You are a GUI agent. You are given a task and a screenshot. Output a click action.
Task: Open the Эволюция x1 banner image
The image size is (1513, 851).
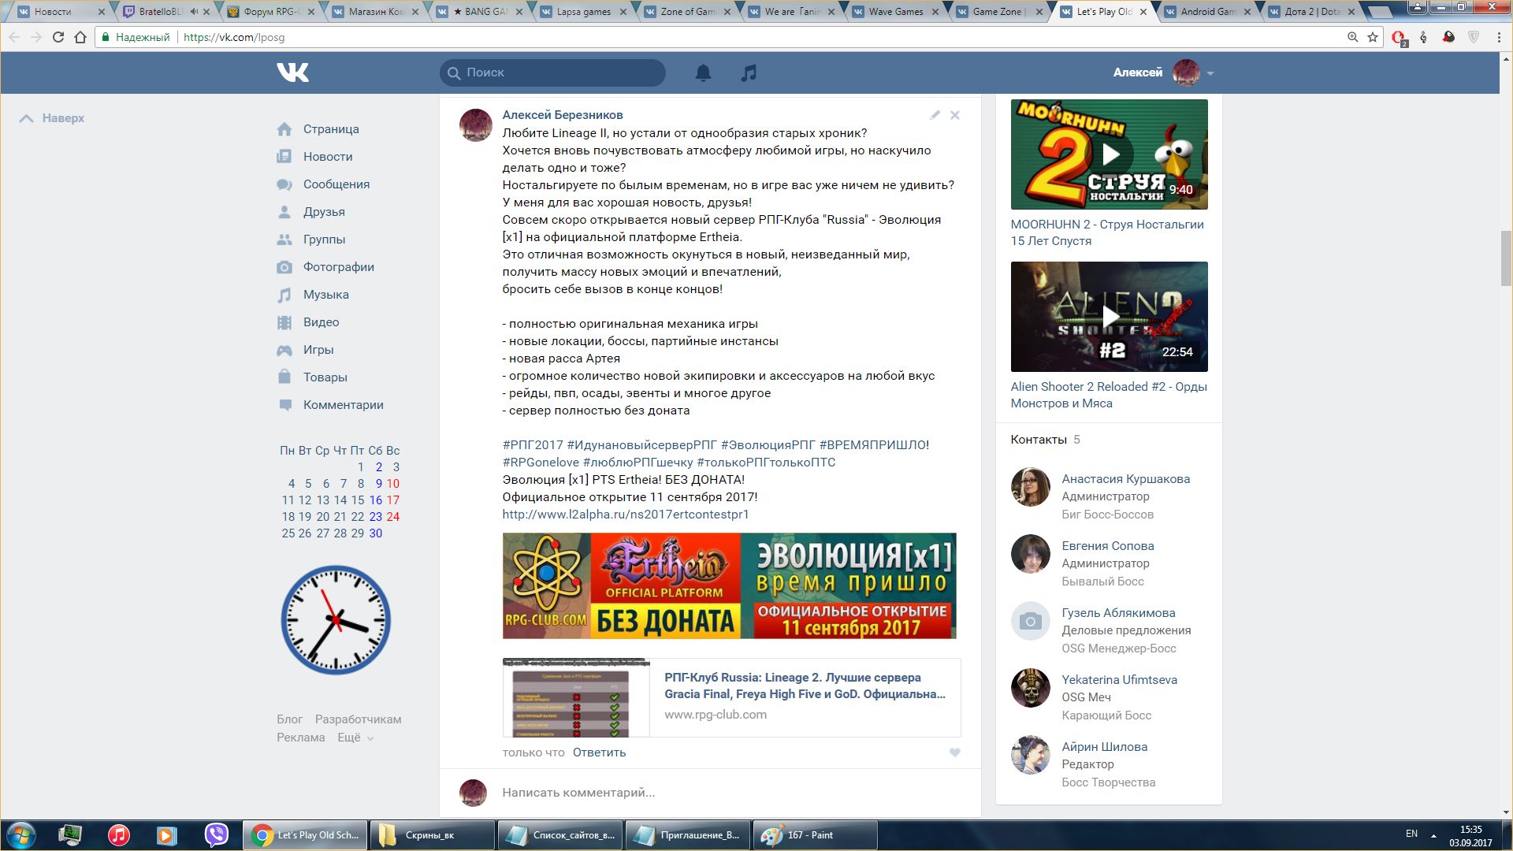[729, 585]
